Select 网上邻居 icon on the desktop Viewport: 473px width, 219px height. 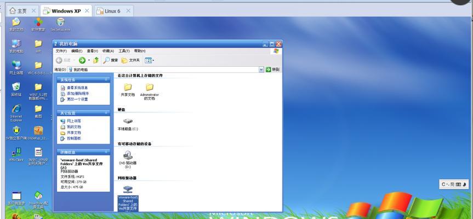tap(16, 67)
